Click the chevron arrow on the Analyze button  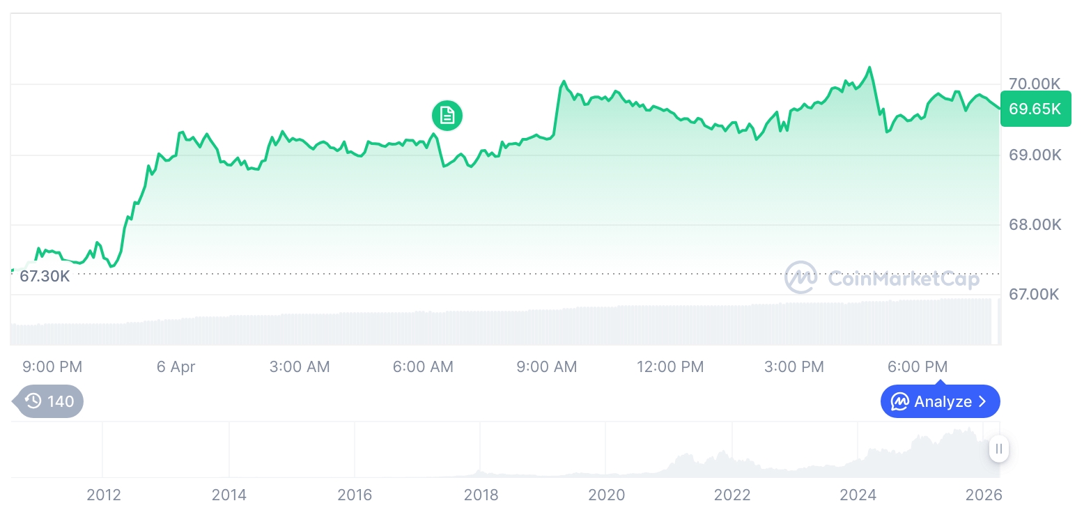pos(982,402)
